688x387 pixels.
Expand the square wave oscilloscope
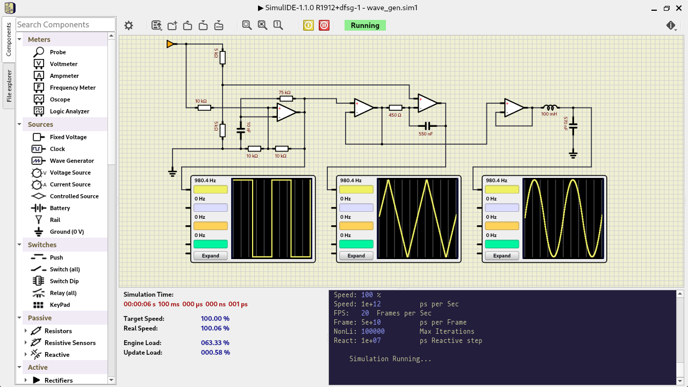click(x=210, y=256)
